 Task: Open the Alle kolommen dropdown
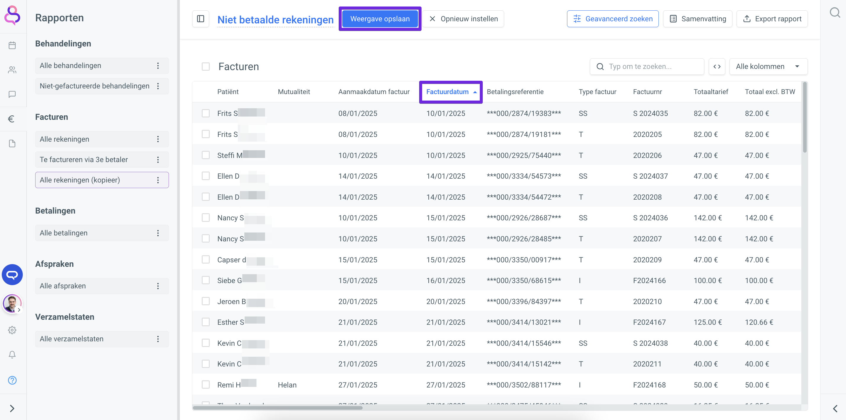pyautogui.click(x=768, y=66)
